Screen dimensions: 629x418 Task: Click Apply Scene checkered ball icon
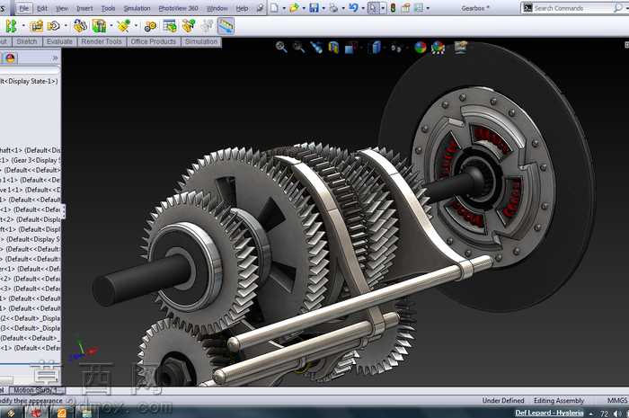[439, 48]
